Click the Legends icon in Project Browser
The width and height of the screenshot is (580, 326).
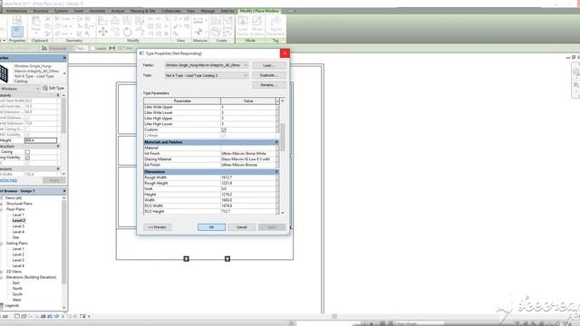[2, 306]
